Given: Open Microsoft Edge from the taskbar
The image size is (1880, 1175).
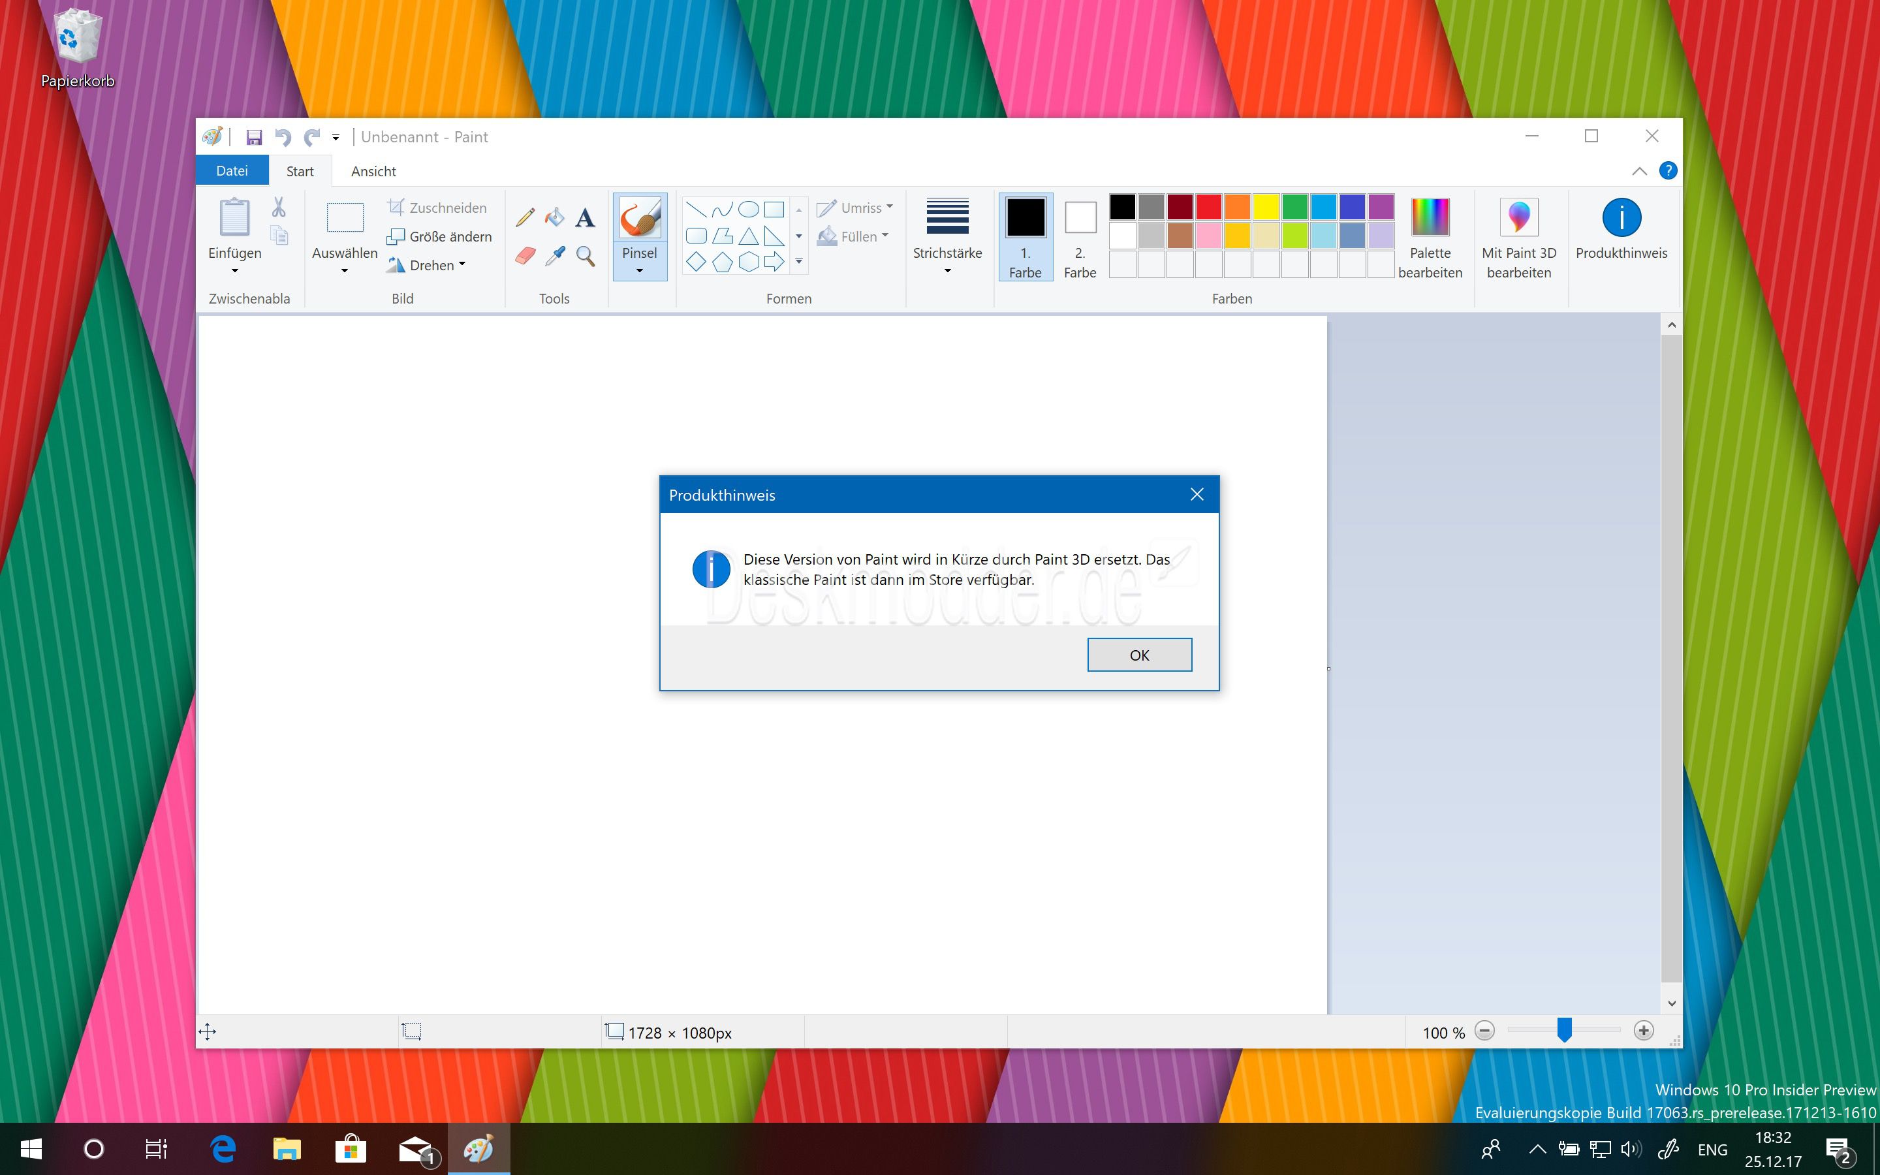Looking at the screenshot, I should [x=224, y=1149].
